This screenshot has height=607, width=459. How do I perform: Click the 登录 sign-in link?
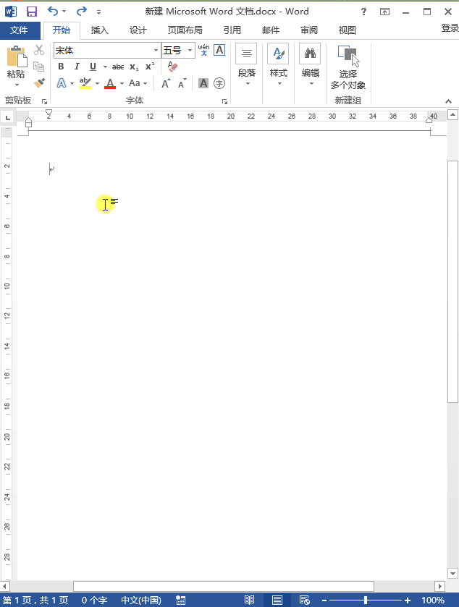450,28
